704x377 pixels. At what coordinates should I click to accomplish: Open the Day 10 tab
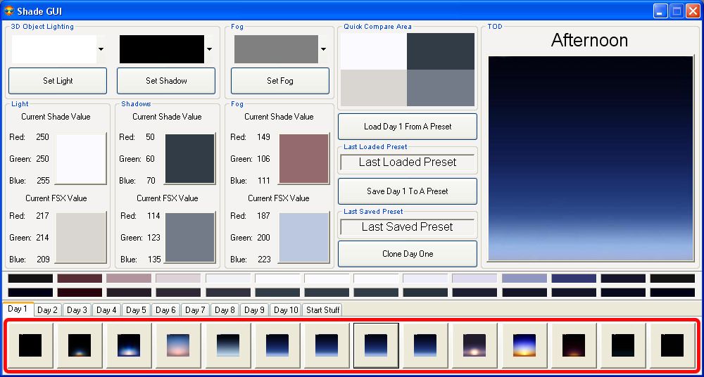click(x=286, y=310)
